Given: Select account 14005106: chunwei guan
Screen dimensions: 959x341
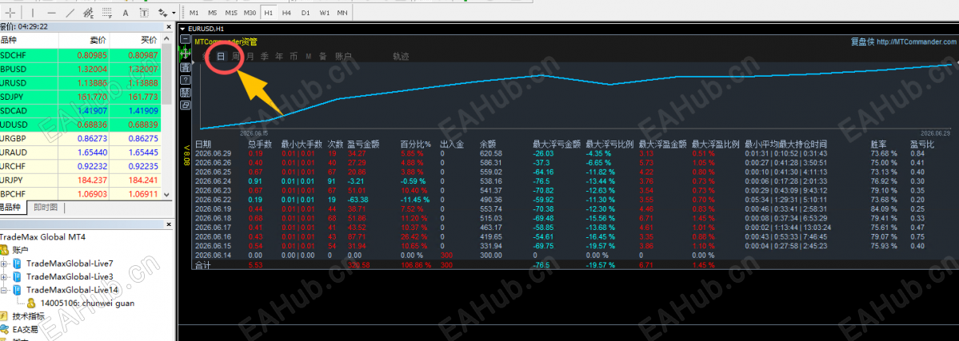Looking at the screenshot, I should point(78,303).
